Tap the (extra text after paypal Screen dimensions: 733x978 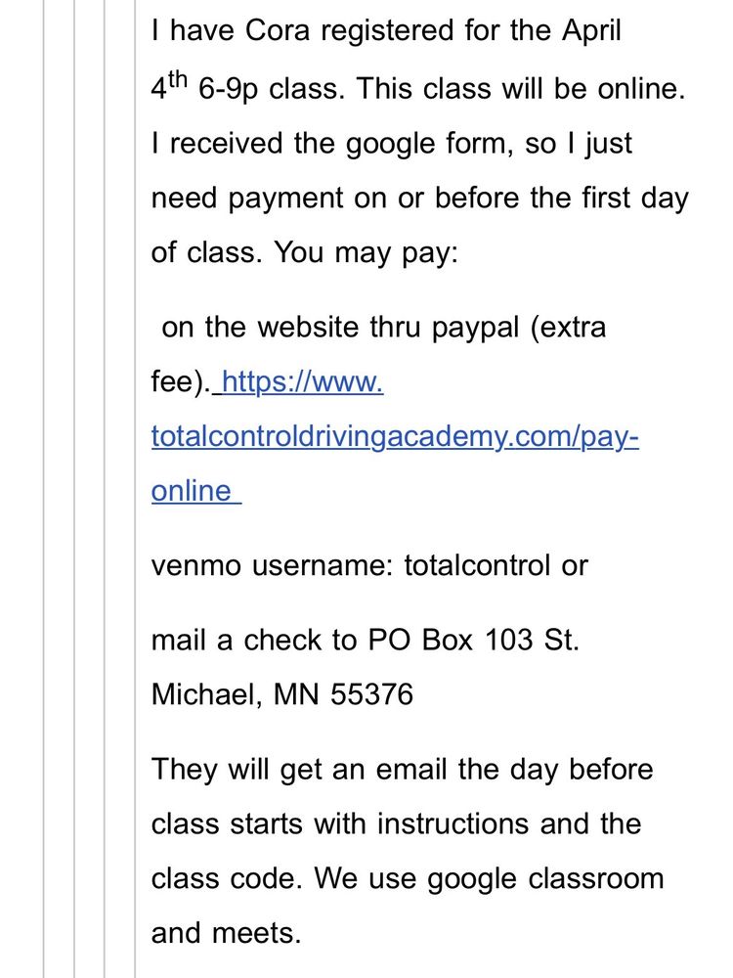[568, 328]
